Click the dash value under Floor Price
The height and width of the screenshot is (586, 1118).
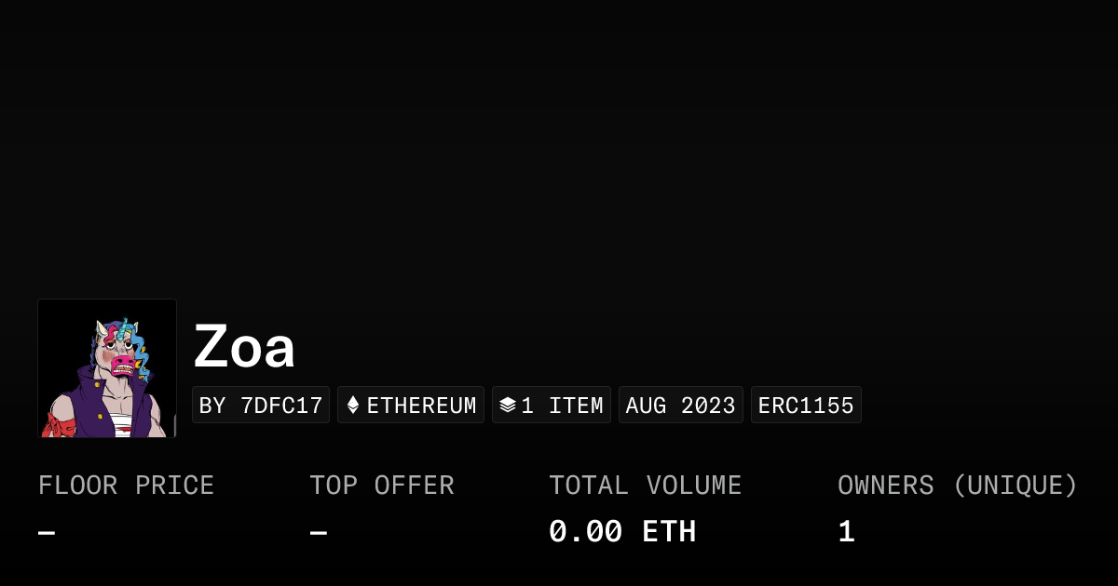47,533
